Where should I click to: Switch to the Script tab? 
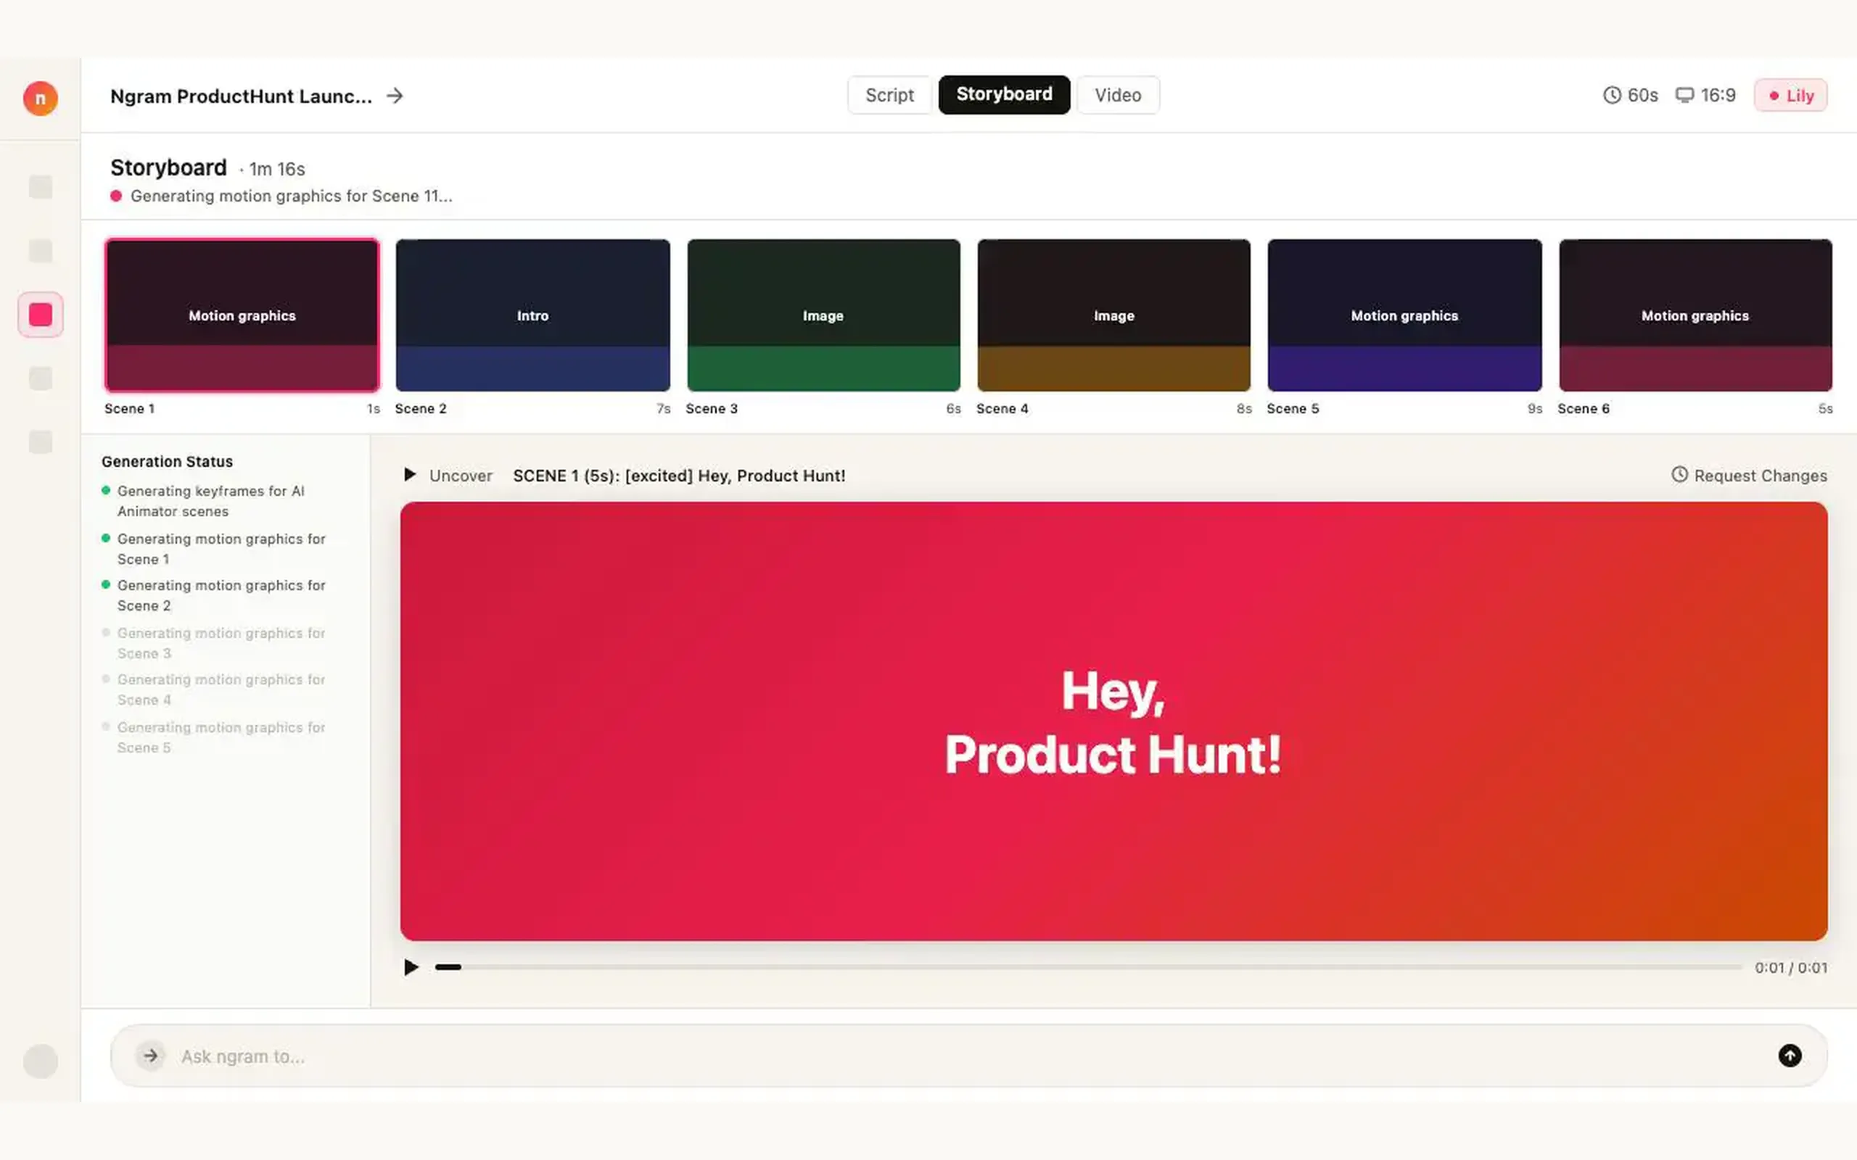coord(889,95)
